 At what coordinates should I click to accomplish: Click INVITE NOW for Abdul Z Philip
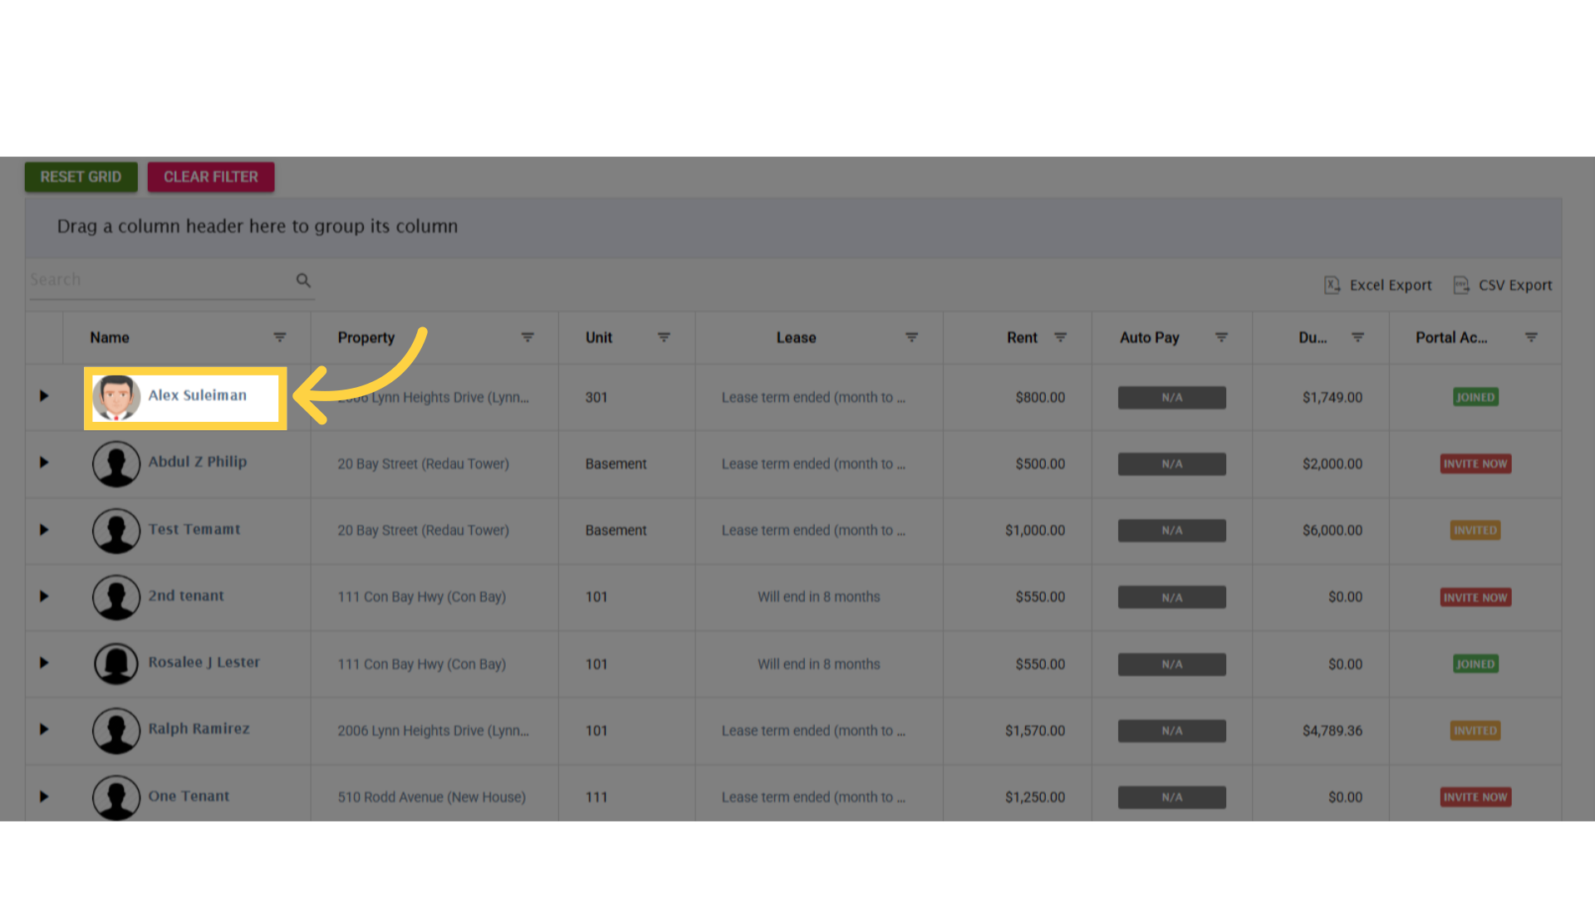click(1475, 463)
